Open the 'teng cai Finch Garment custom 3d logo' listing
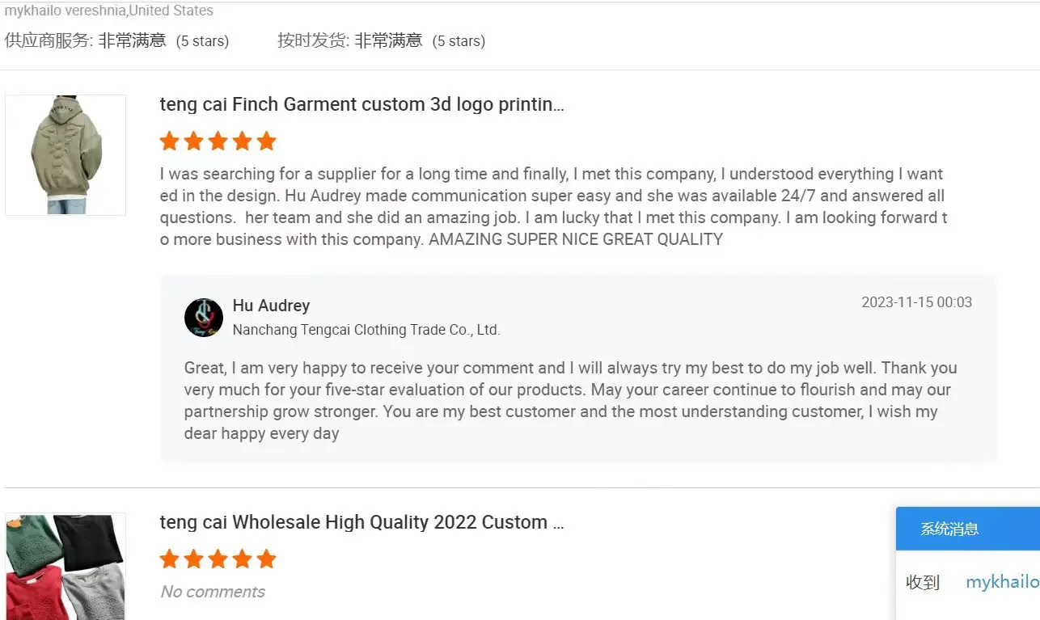Screen dimensions: 1040x620 click(361, 104)
